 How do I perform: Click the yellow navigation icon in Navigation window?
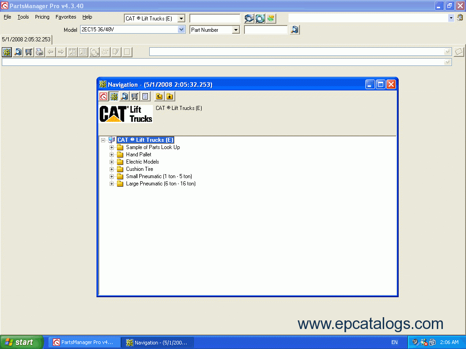(x=114, y=96)
